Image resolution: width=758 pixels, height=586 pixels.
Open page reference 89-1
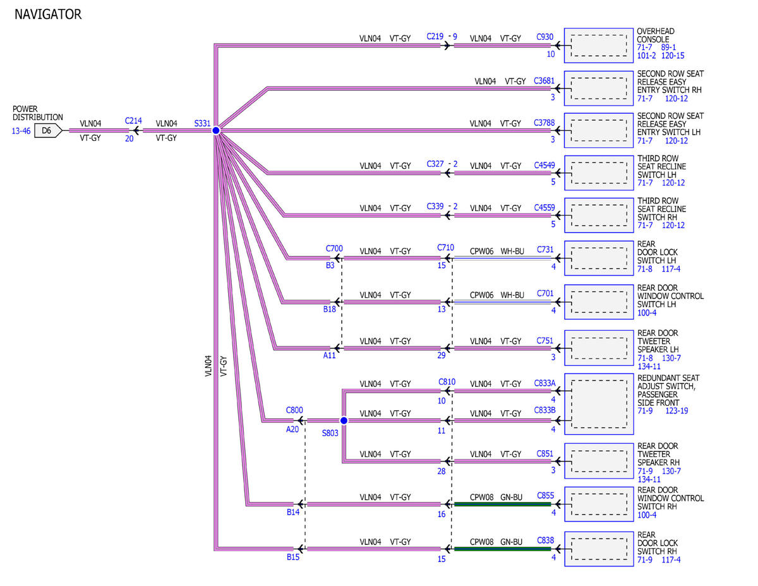(x=668, y=47)
